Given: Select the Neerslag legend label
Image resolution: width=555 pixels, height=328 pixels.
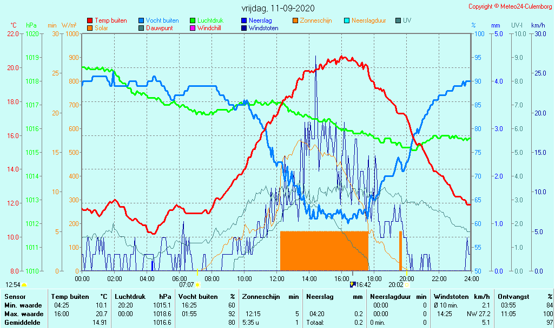Looking at the screenshot, I should (x=260, y=20).
